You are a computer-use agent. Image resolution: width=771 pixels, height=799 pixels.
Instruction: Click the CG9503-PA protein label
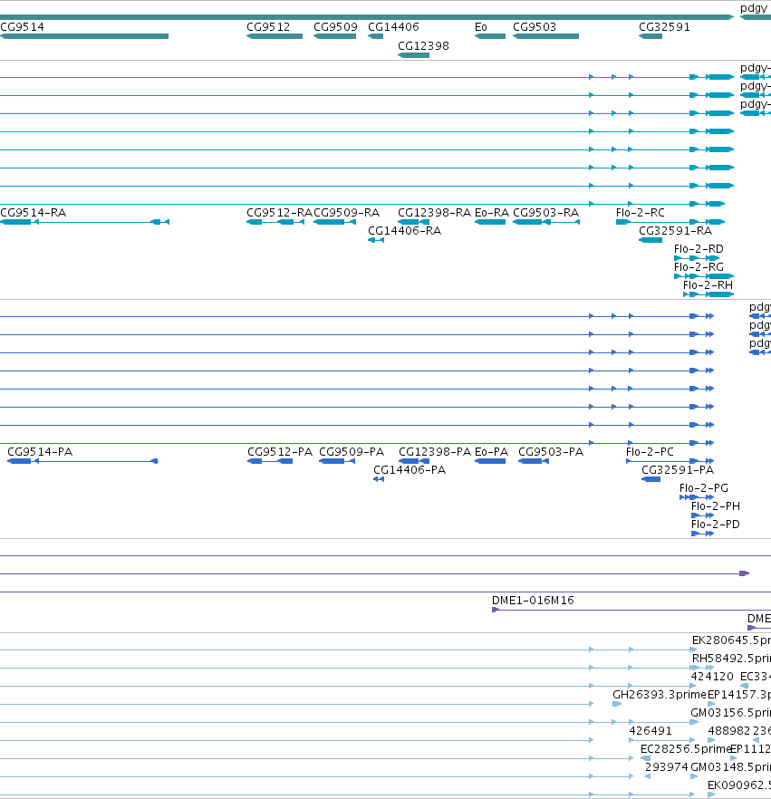click(551, 452)
